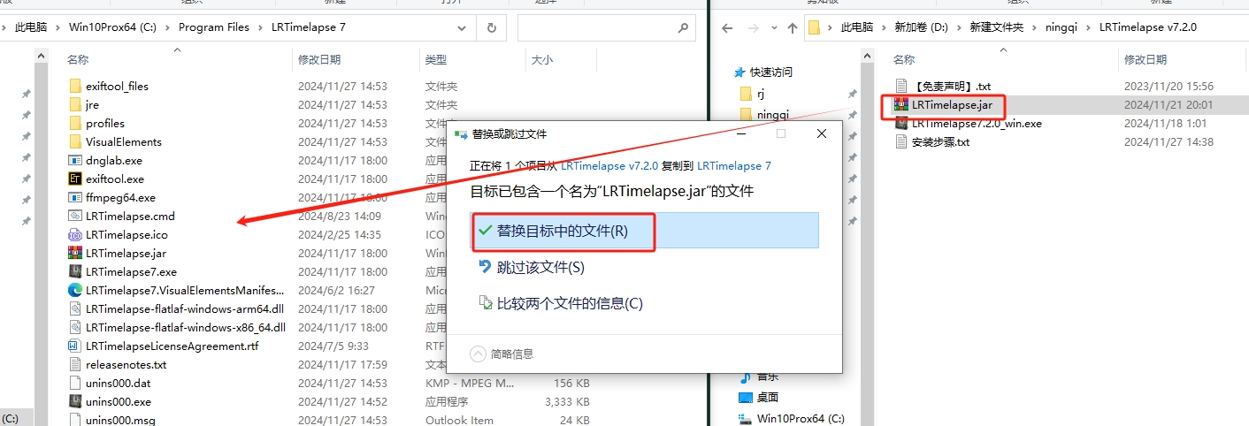Click the VisualElements folder icon
Screen dimensions: 1249x426
click(75, 141)
